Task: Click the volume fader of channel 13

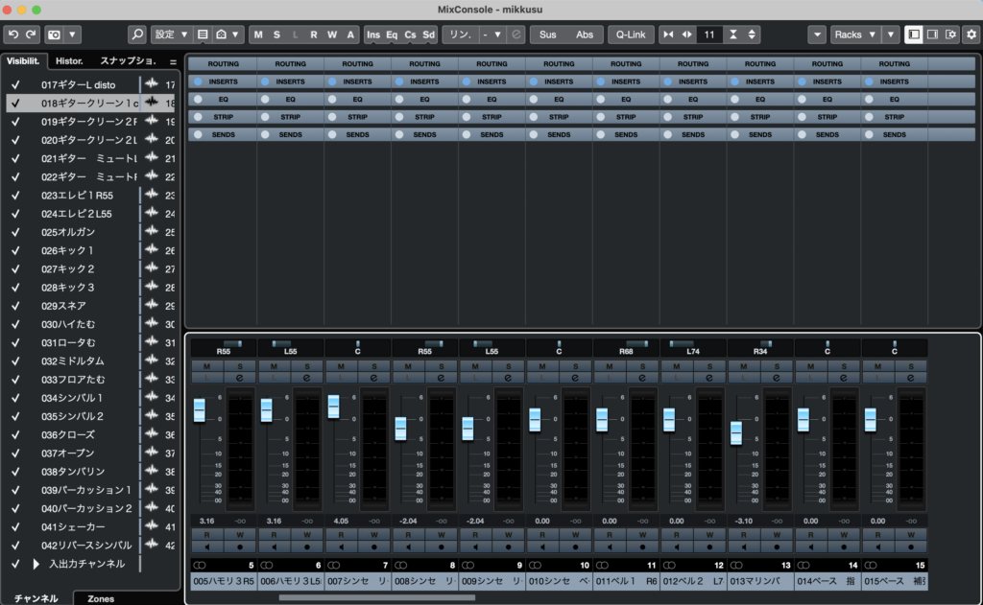Action: tap(736, 432)
